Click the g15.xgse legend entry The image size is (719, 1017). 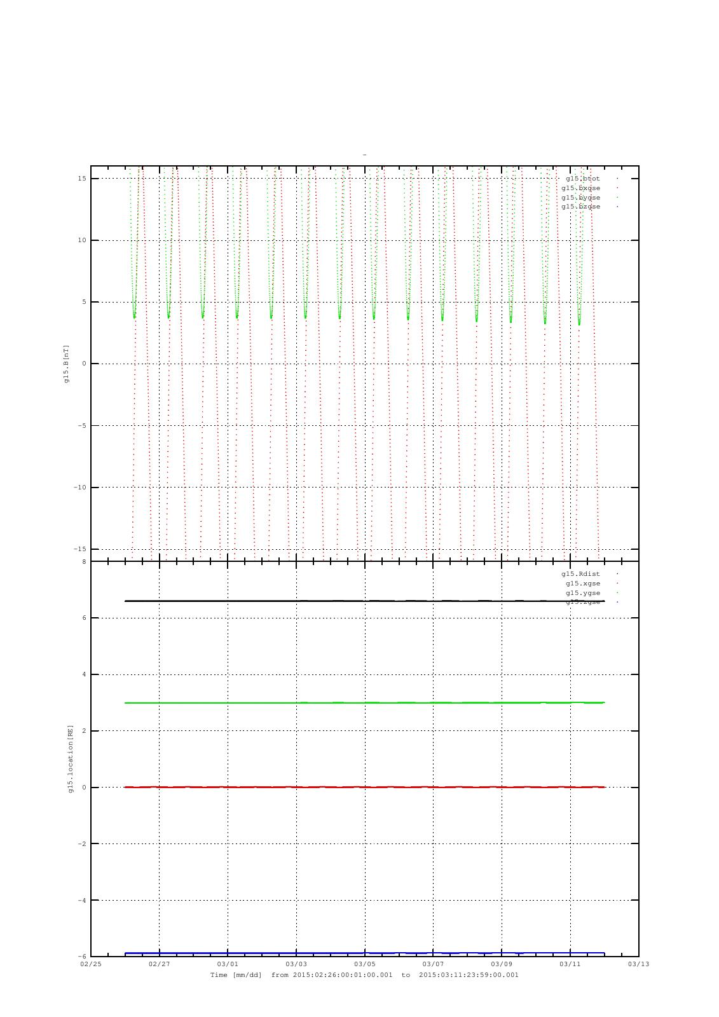click(582, 584)
